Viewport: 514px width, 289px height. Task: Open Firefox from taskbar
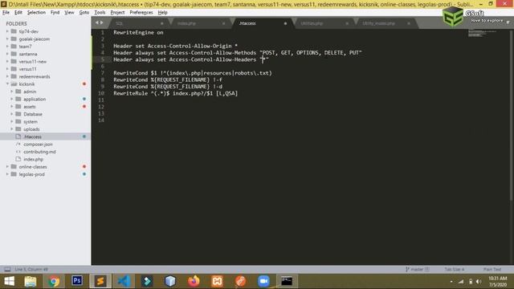(194, 281)
